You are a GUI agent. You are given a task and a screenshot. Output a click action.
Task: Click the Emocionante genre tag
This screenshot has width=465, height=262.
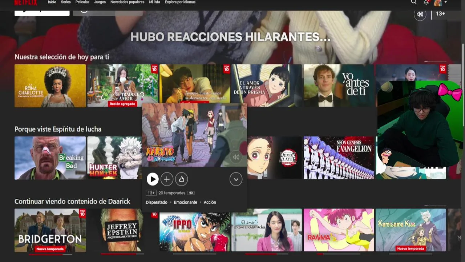pyautogui.click(x=185, y=202)
